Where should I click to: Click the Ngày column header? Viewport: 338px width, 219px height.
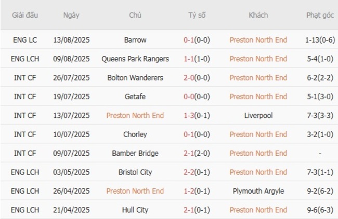coord(71,15)
